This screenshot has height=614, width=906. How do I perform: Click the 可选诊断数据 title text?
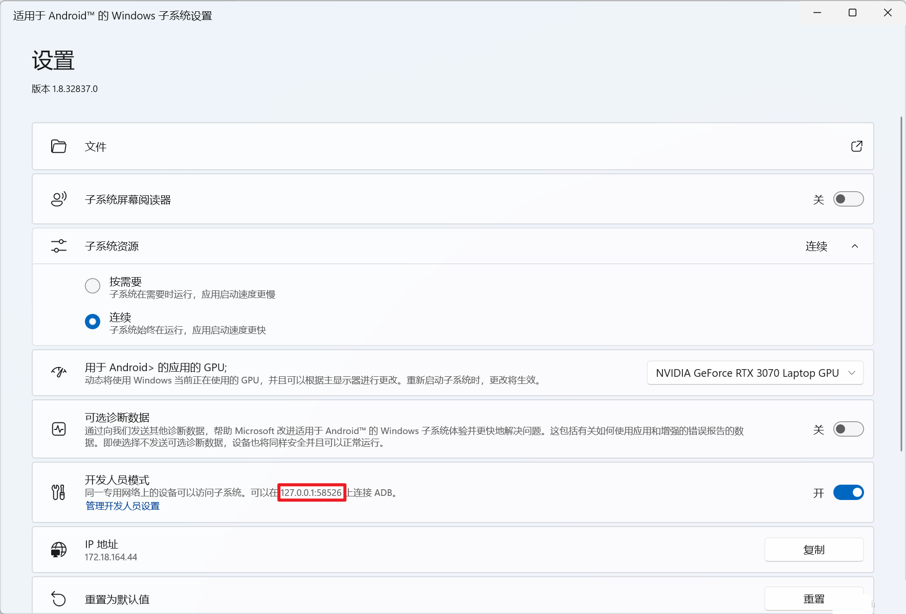point(117,418)
